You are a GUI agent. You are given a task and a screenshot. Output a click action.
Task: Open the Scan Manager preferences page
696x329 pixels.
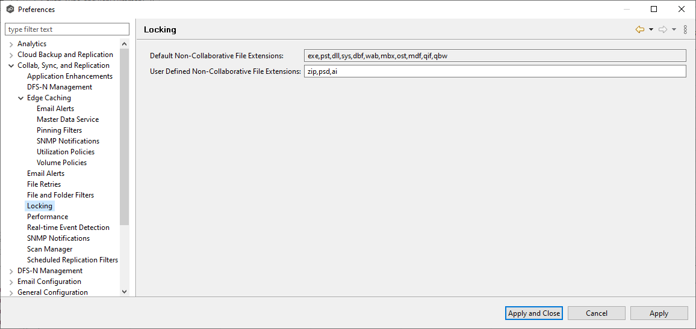point(49,249)
